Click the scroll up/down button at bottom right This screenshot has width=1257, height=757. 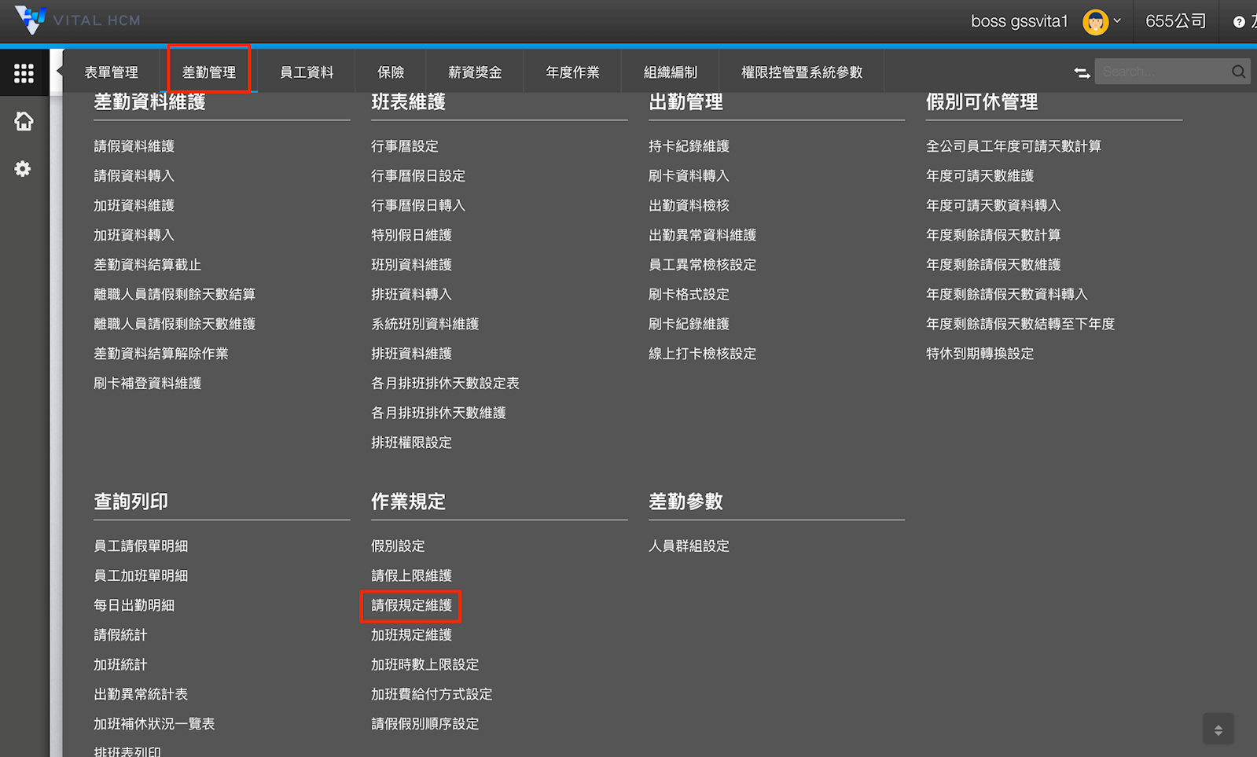click(1218, 729)
